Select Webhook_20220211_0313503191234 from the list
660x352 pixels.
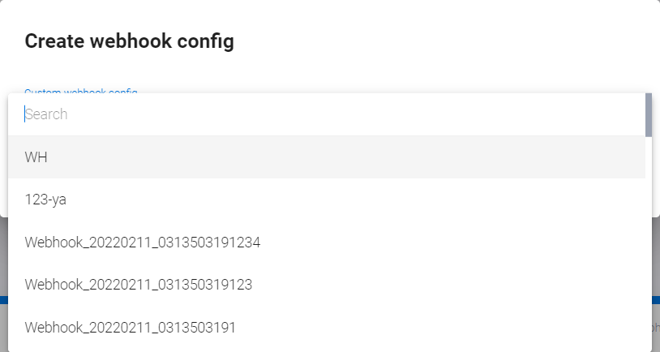(x=143, y=242)
